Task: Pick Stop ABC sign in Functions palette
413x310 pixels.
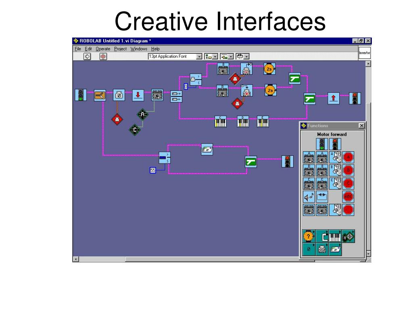Action: click(x=348, y=197)
